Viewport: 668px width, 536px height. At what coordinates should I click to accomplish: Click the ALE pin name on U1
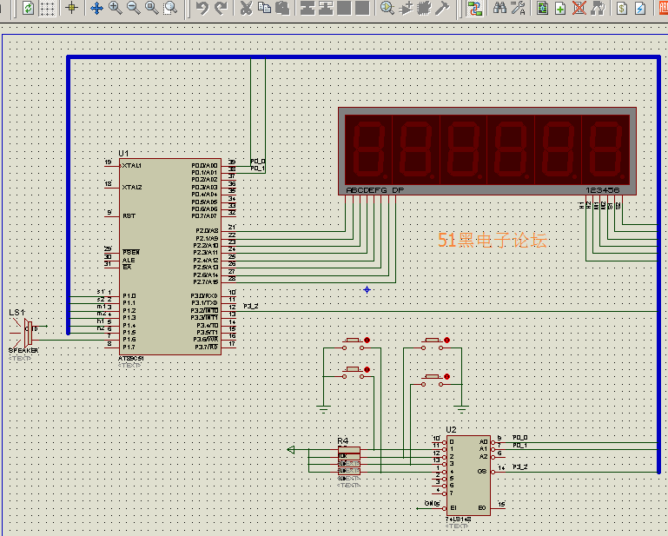pos(129,260)
